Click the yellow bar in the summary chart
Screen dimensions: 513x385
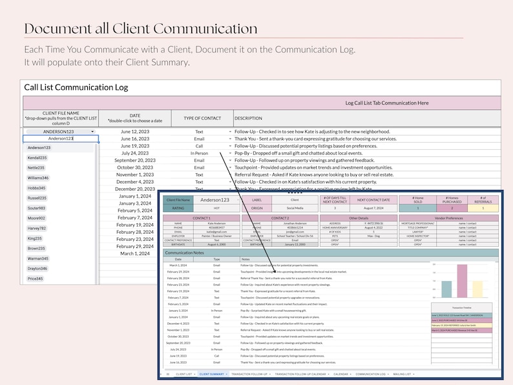click(477, 289)
